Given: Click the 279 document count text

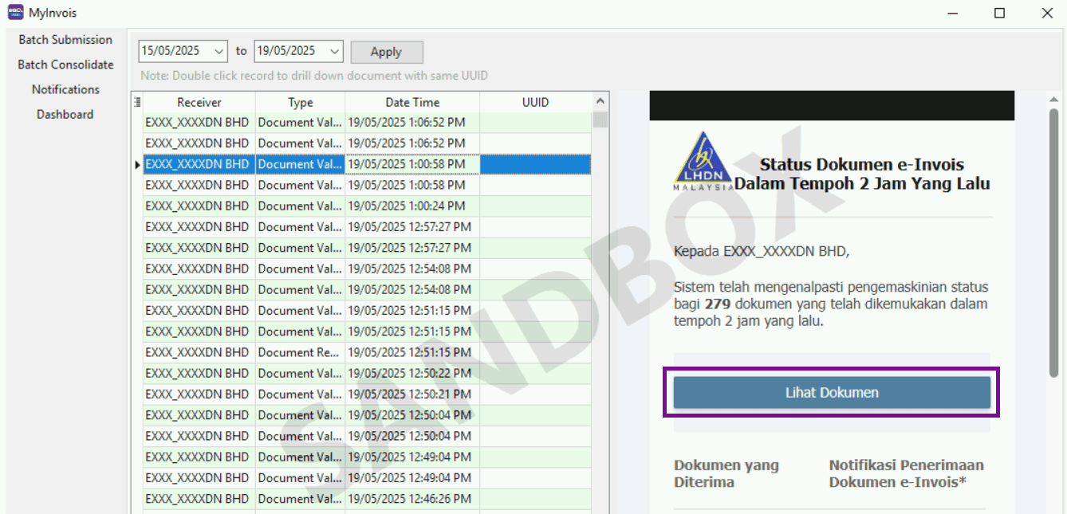Looking at the screenshot, I should [719, 304].
